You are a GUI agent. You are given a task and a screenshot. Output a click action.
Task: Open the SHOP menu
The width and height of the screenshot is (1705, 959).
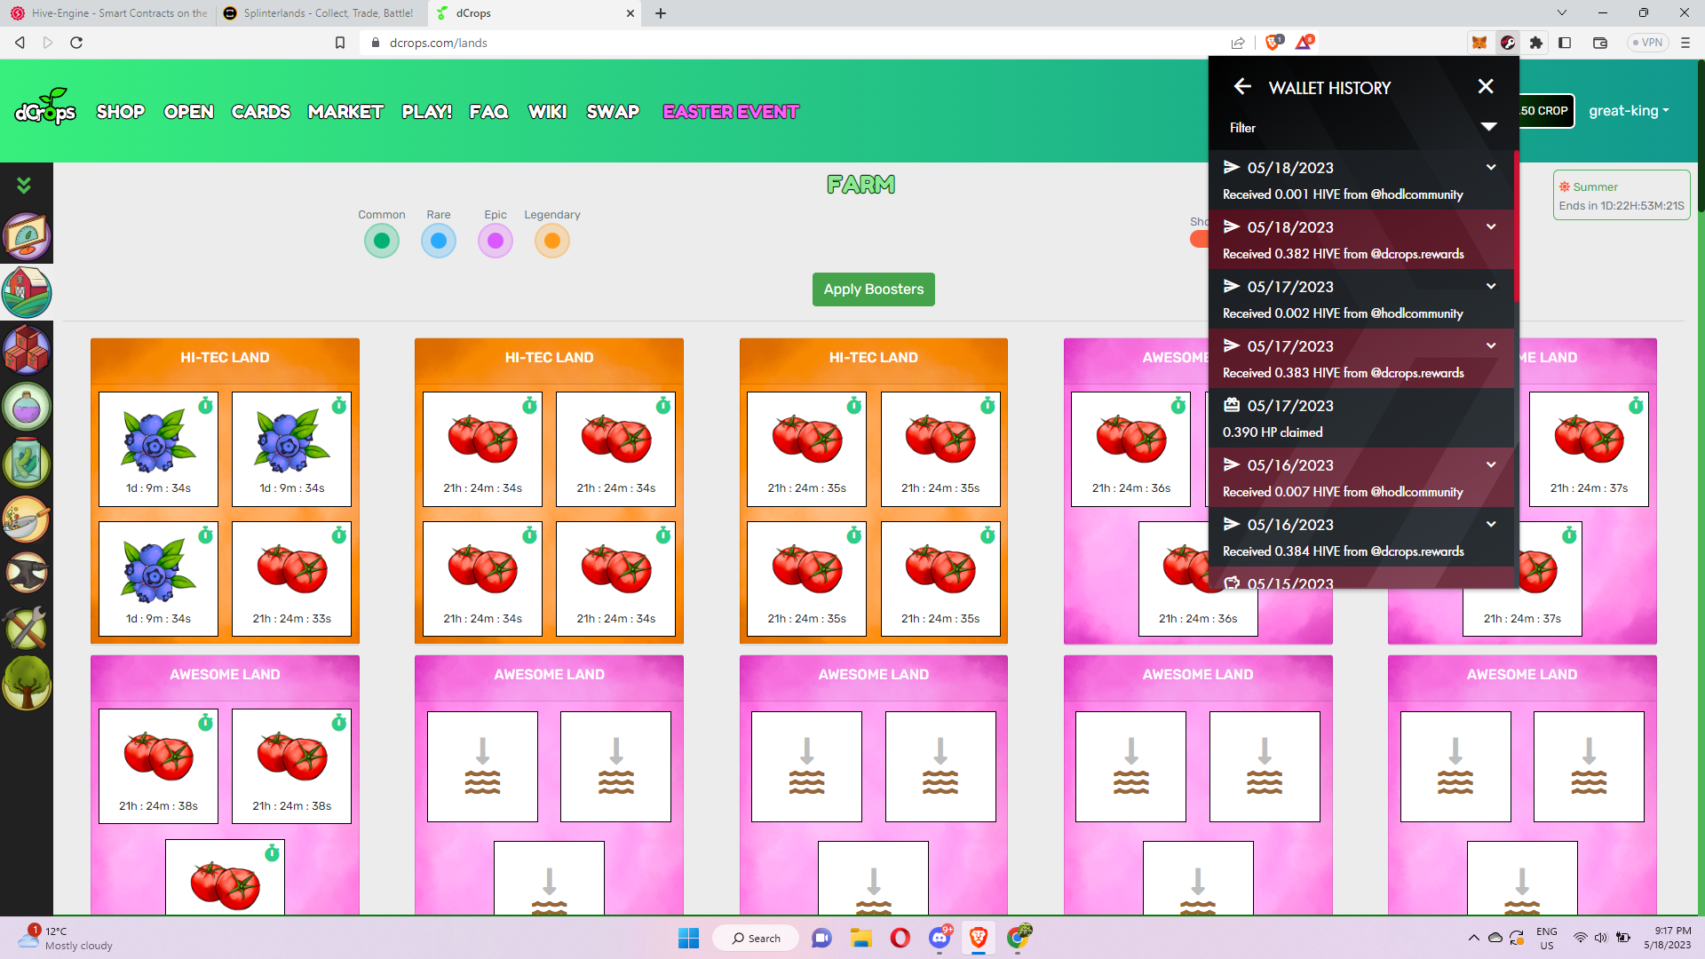[x=121, y=112]
